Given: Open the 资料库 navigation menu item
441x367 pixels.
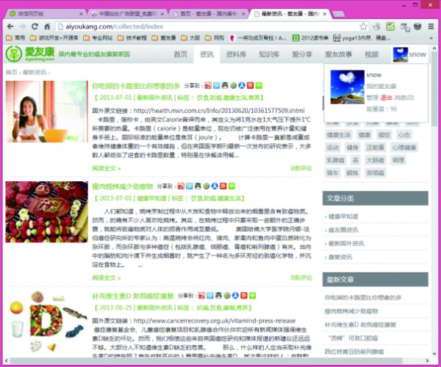Looking at the screenshot, I should point(236,54).
